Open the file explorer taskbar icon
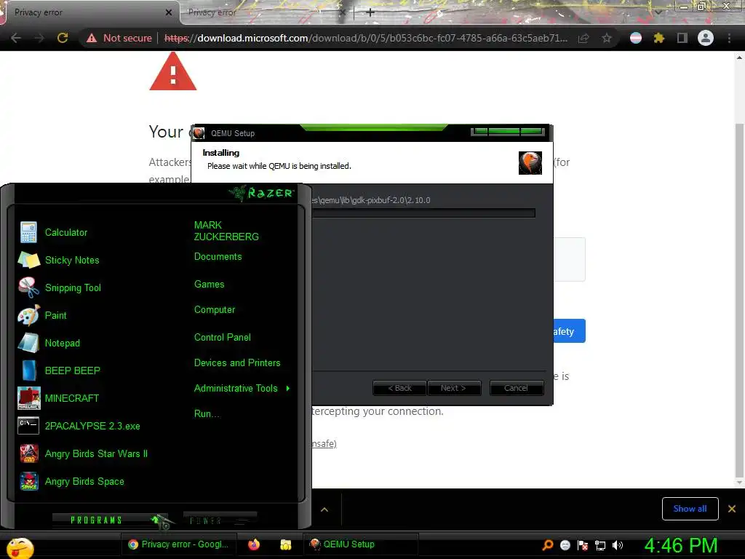Viewport: 745px width, 559px height. [x=285, y=544]
